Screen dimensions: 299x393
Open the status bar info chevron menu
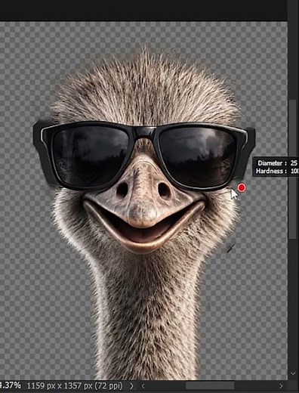pos(131,385)
